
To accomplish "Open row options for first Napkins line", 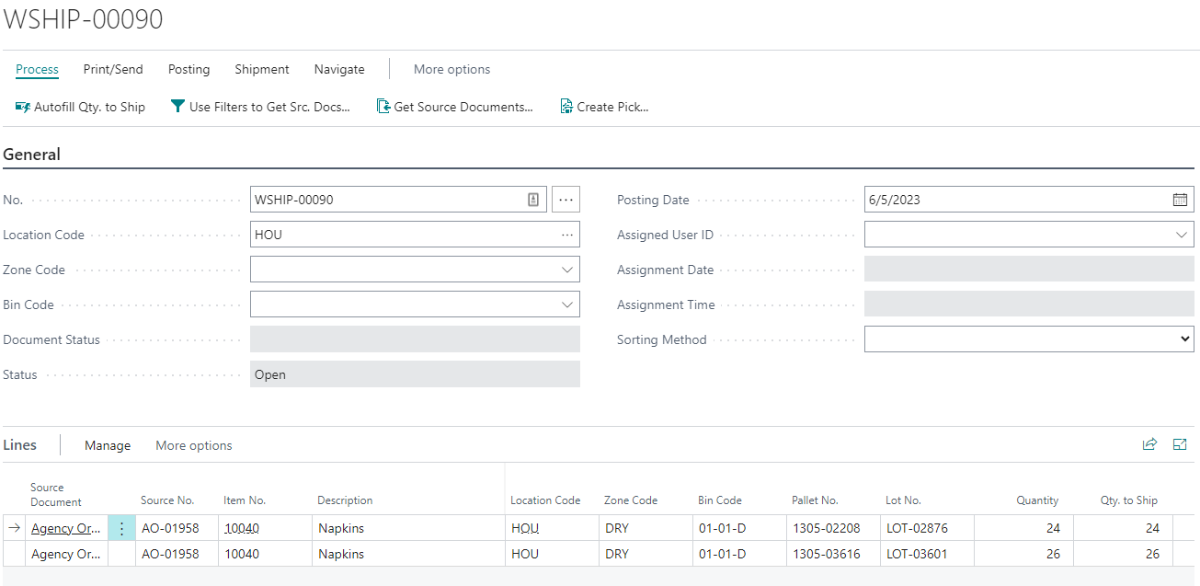I will click(121, 528).
